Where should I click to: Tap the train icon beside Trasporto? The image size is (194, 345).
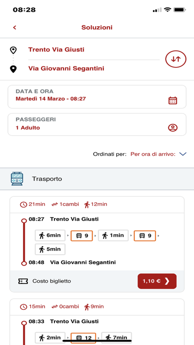(x=17, y=178)
